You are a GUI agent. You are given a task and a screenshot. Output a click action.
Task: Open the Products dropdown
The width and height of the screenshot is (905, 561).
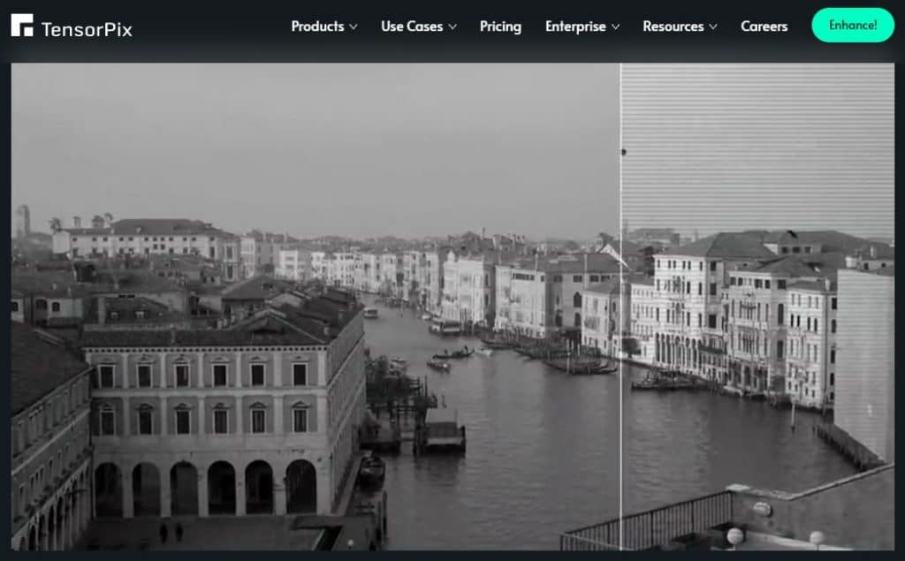click(316, 27)
